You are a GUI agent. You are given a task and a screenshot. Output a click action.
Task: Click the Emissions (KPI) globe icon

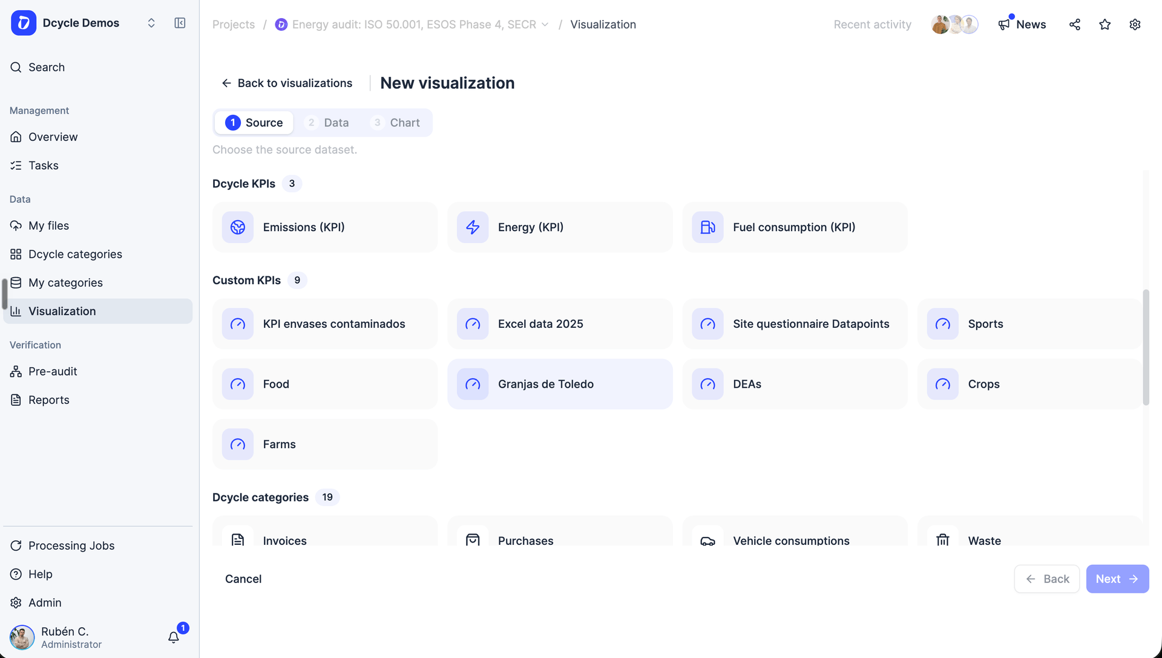pos(238,227)
